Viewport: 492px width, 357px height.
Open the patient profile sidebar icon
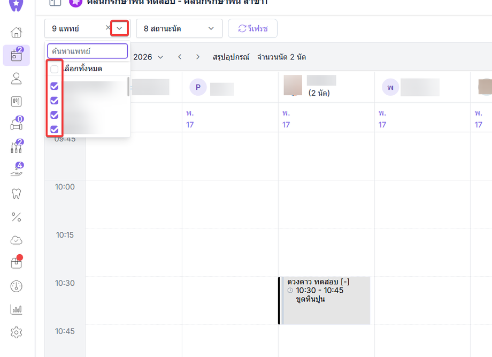pyautogui.click(x=17, y=79)
